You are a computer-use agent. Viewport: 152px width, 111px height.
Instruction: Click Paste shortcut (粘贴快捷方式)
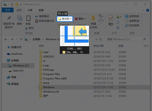click(x=44, y=21)
